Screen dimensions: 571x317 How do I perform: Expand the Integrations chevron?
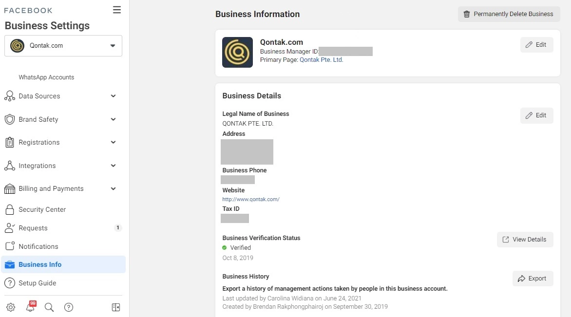[113, 166]
